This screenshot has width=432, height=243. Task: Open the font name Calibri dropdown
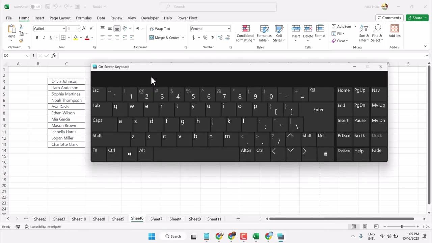pyautogui.click(x=64, y=29)
